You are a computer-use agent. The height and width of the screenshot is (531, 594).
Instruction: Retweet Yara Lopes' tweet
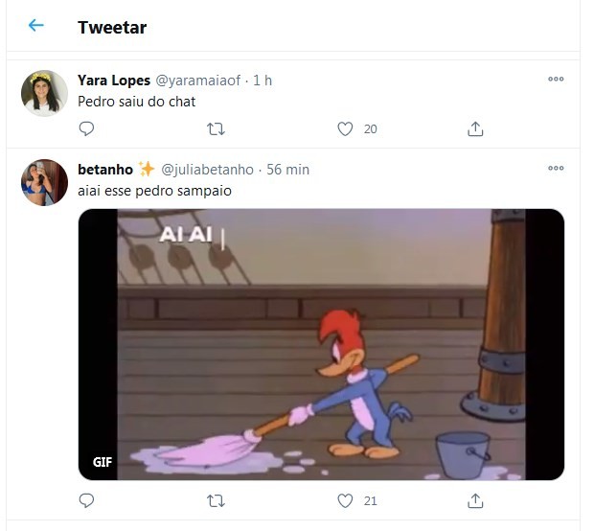click(216, 128)
